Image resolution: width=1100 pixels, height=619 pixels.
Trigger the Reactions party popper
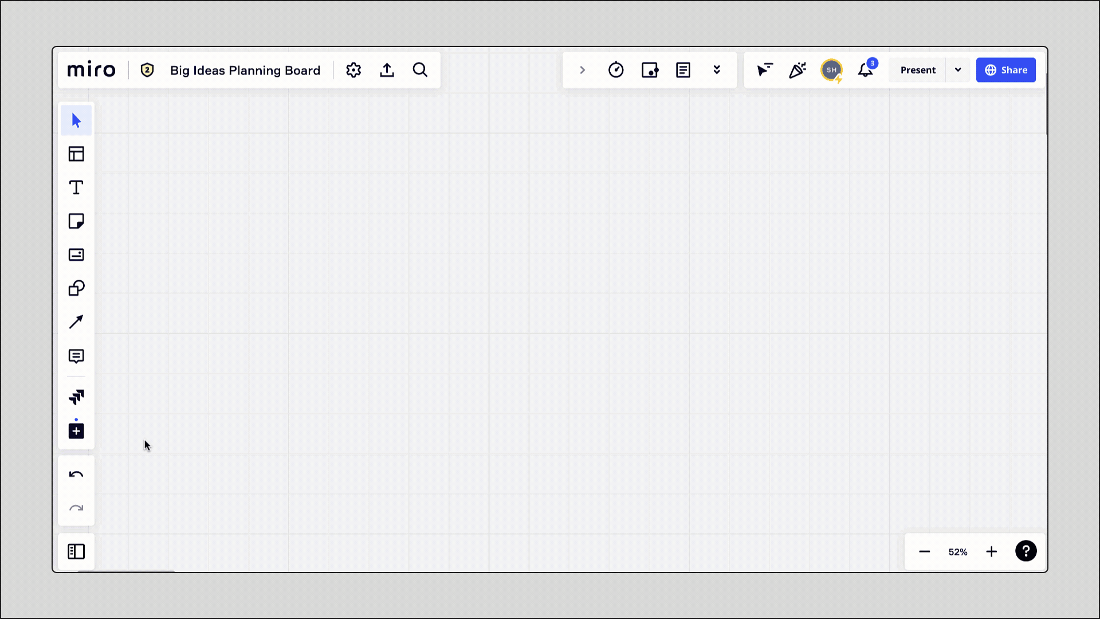[797, 70]
